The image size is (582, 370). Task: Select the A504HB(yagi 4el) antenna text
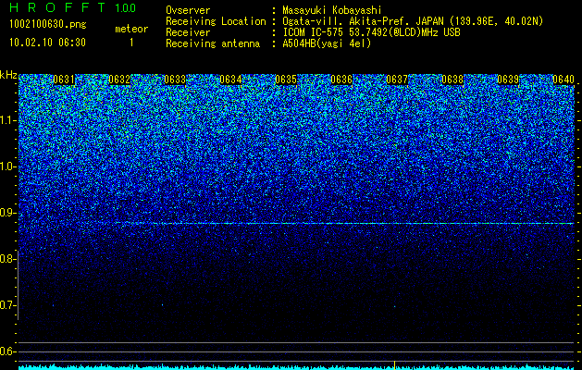[327, 43]
